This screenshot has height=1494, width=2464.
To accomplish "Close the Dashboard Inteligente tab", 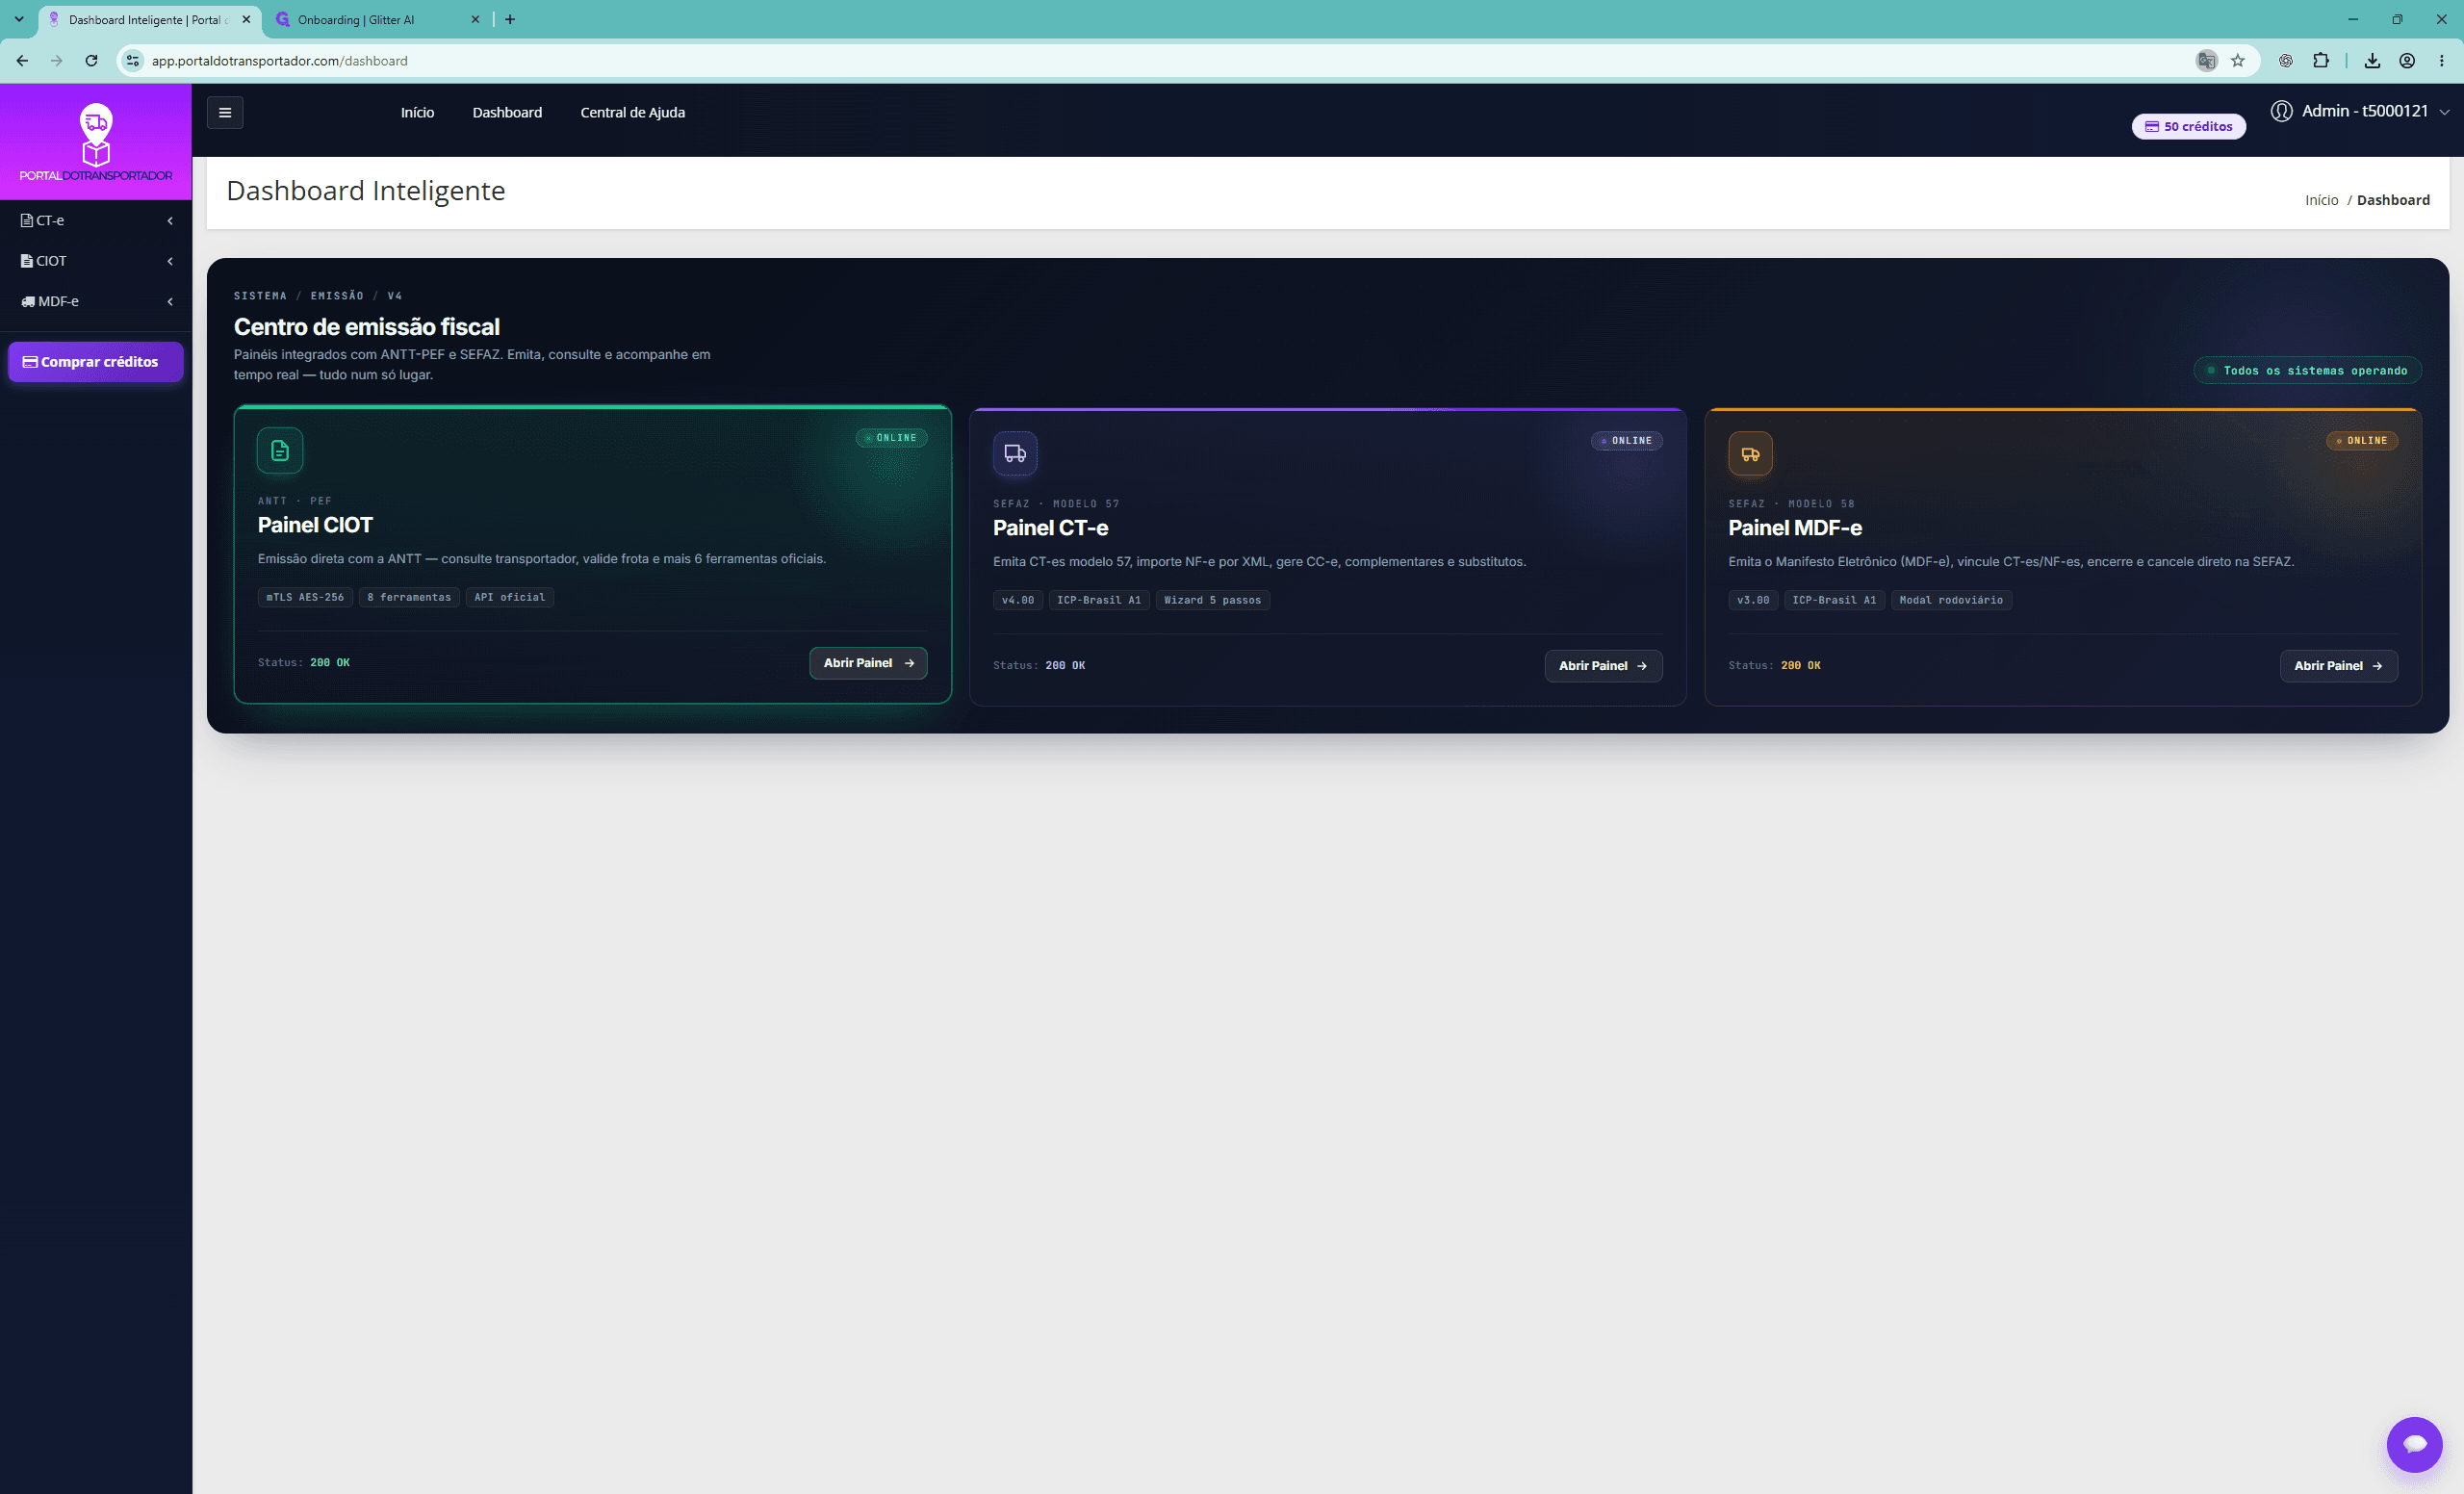I will pyautogui.click(x=246, y=19).
